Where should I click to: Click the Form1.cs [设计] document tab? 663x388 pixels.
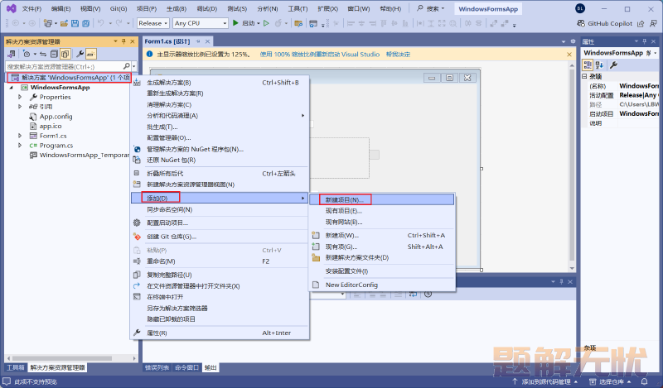tap(167, 41)
